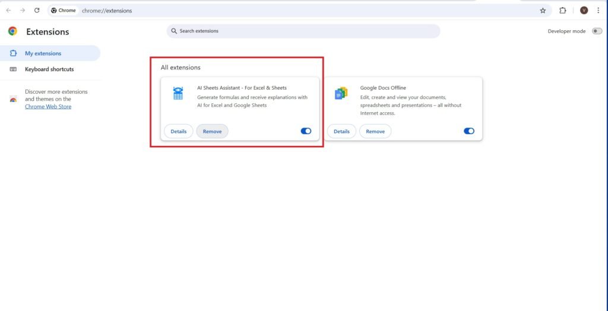
Task: Open Details for Google Docs Offline
Action: pyautogui.click(x=341, y=131)
